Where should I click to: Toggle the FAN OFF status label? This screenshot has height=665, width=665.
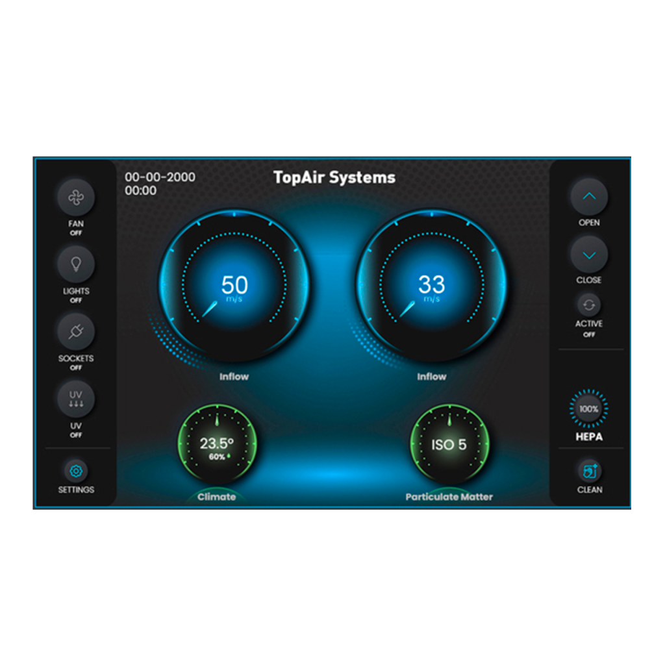[76, 232]
